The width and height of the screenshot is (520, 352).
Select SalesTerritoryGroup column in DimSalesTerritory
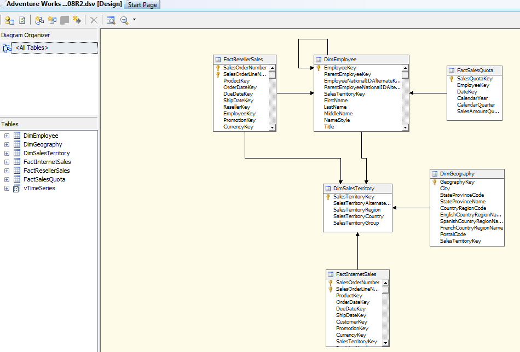[356, 223]
